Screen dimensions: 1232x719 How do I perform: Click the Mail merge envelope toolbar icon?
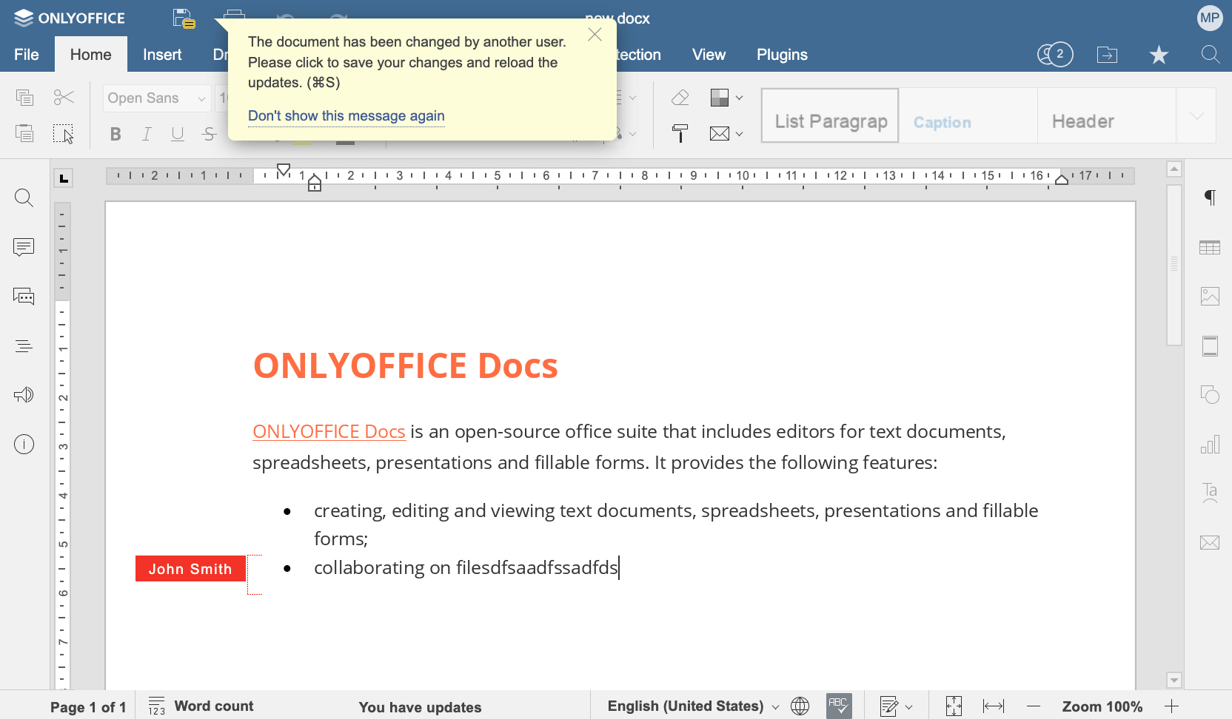(x=720, y=133)
